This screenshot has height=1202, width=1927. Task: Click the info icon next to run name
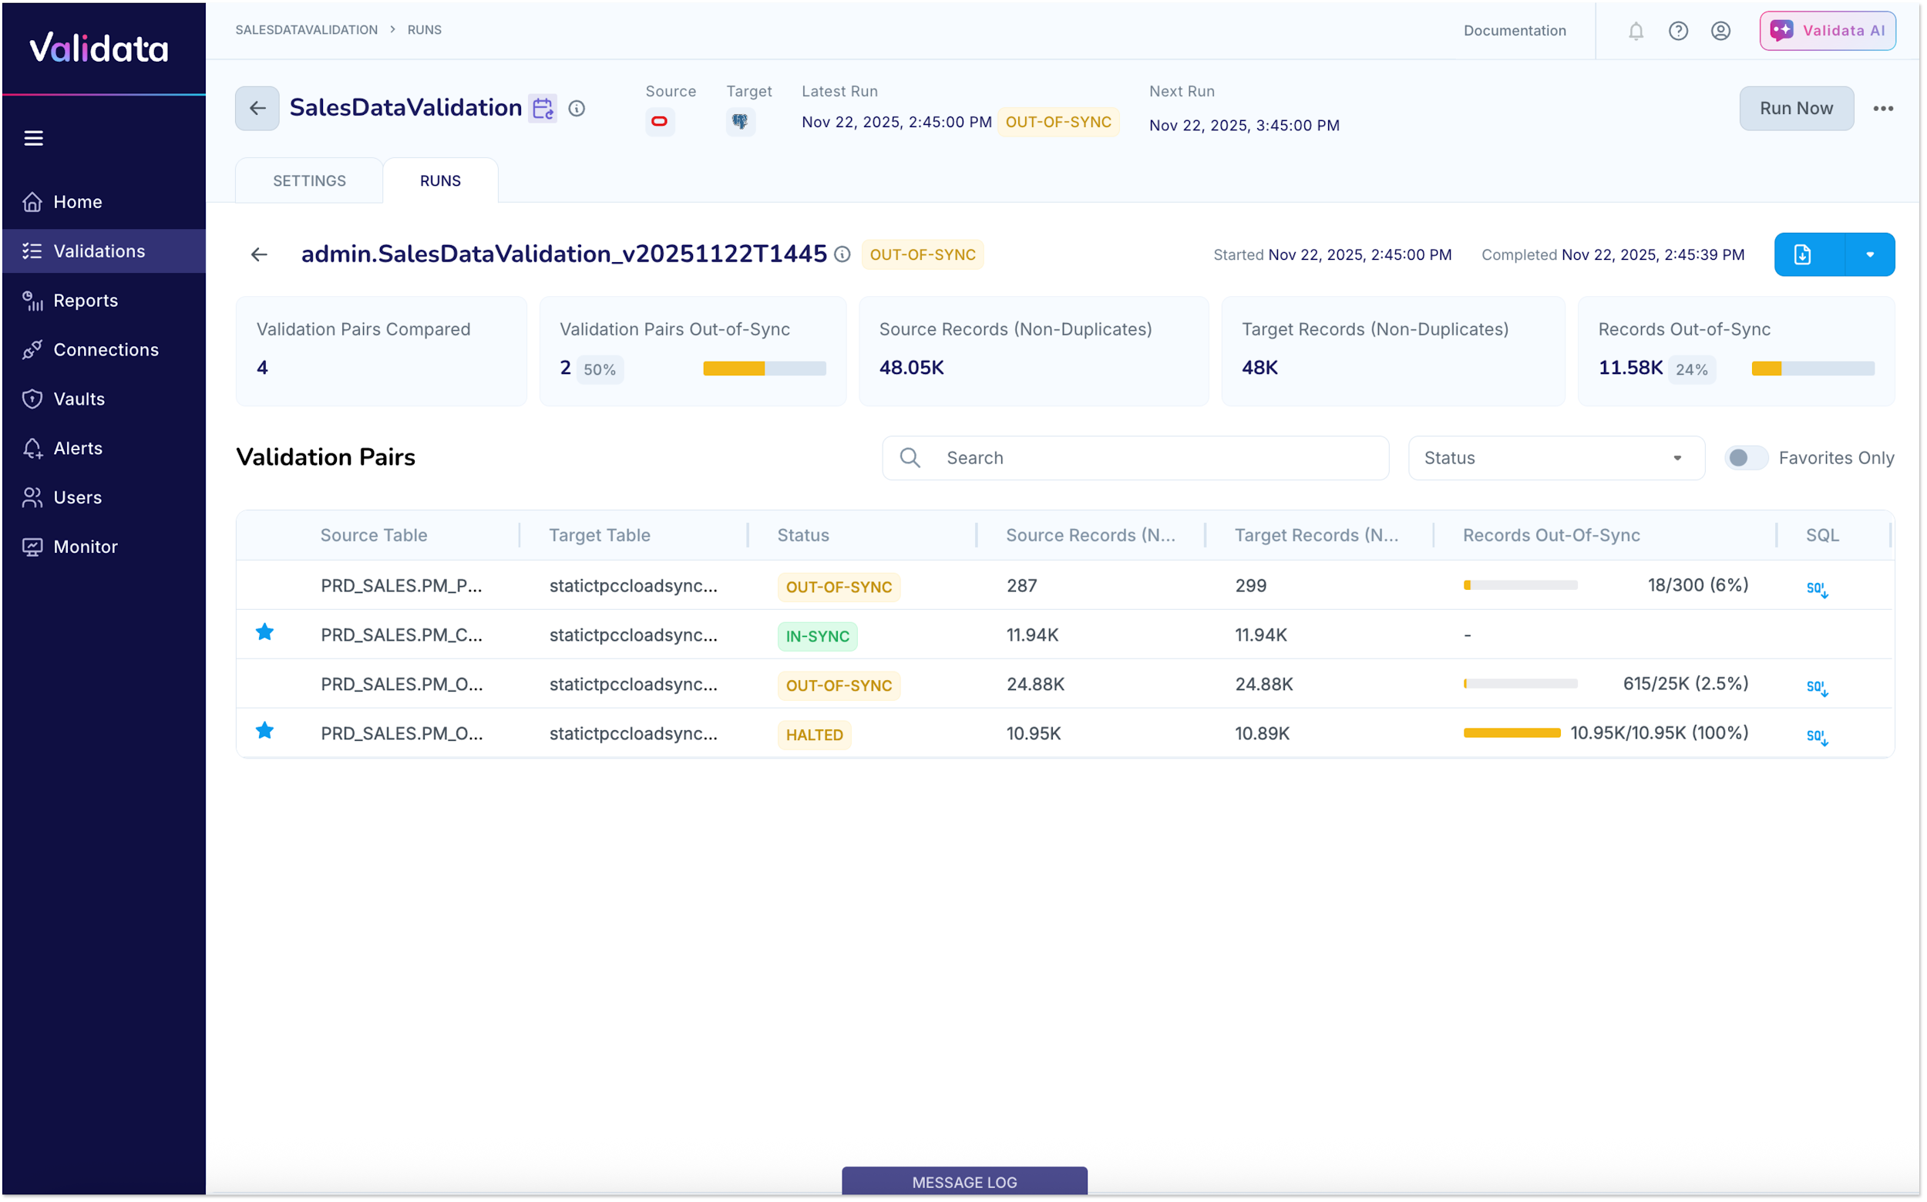[x=842, y=254]
